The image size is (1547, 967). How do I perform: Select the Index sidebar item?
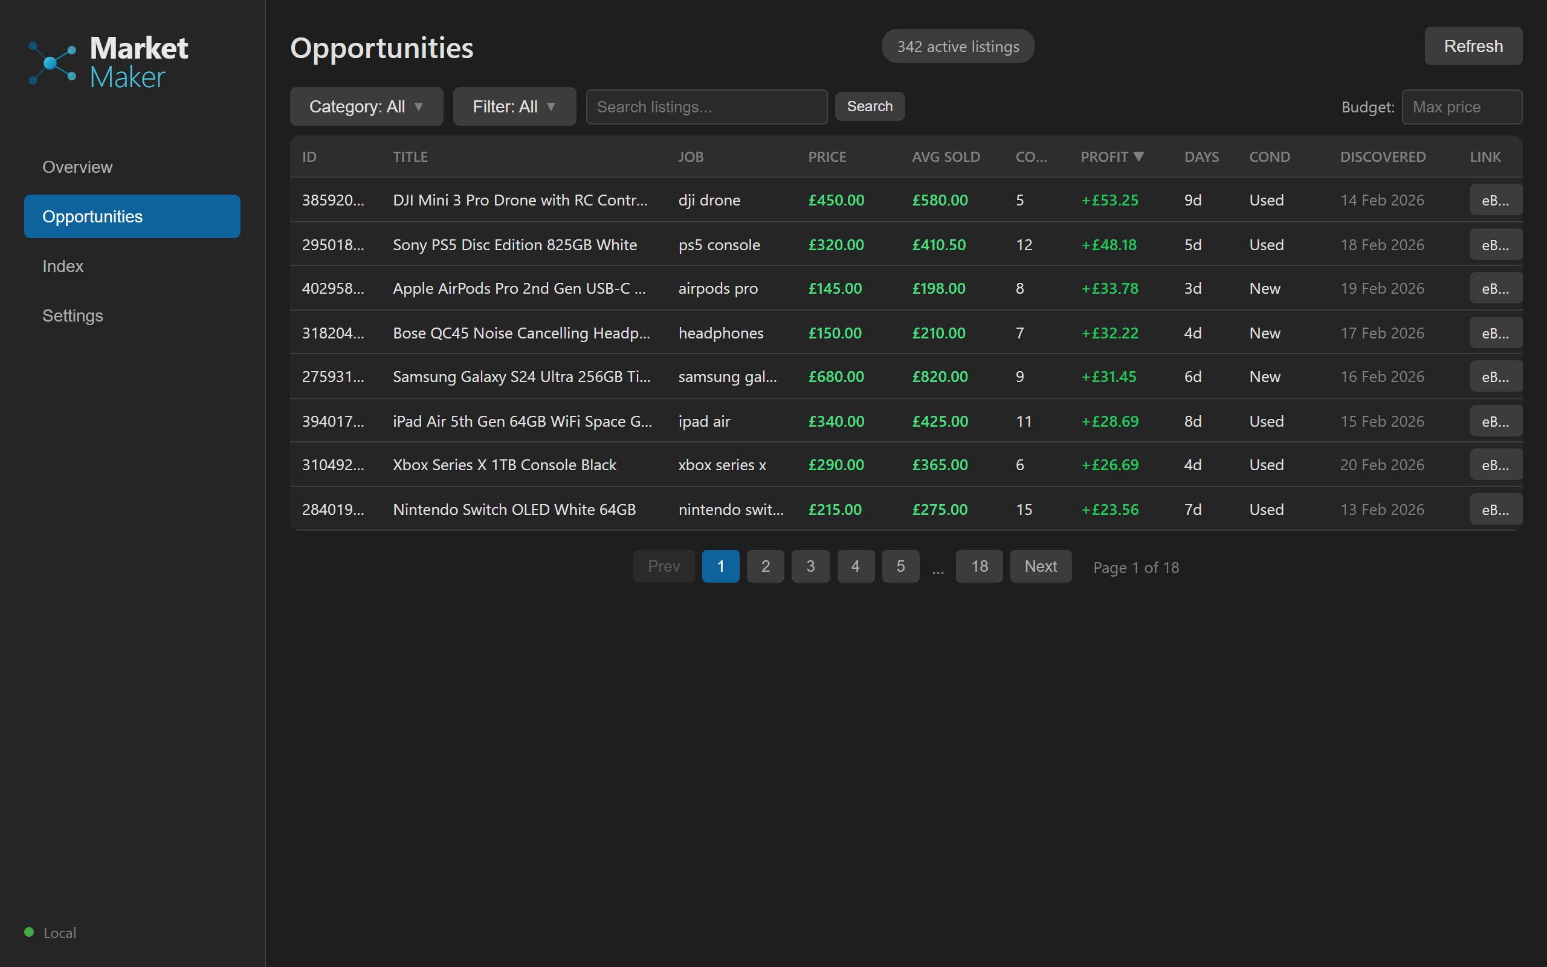coord(63,265)
